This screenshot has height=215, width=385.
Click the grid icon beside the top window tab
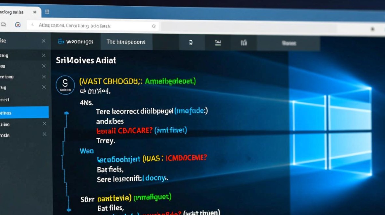pyautogui.click(x=47, y=12)
